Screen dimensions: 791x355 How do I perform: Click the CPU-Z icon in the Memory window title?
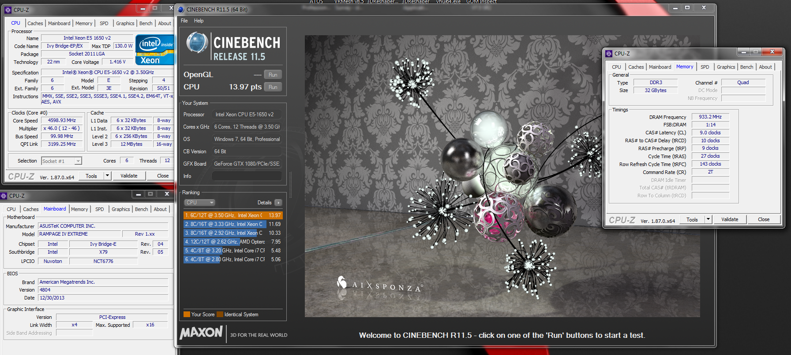click(x=609, y=54)
